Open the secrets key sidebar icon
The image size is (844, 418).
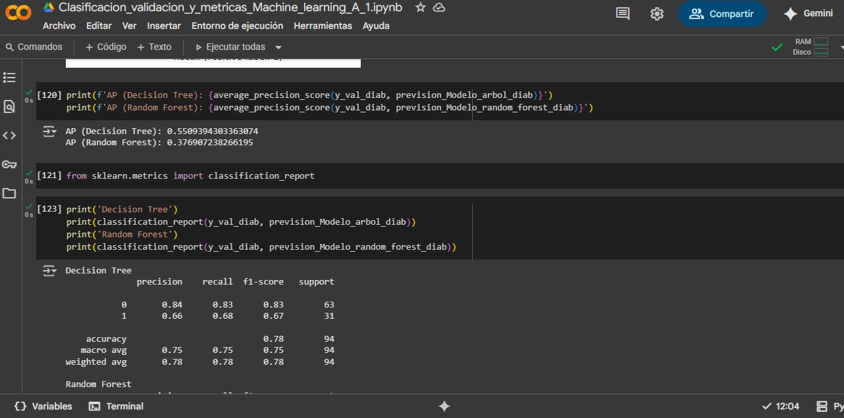(x=9, y=164)
